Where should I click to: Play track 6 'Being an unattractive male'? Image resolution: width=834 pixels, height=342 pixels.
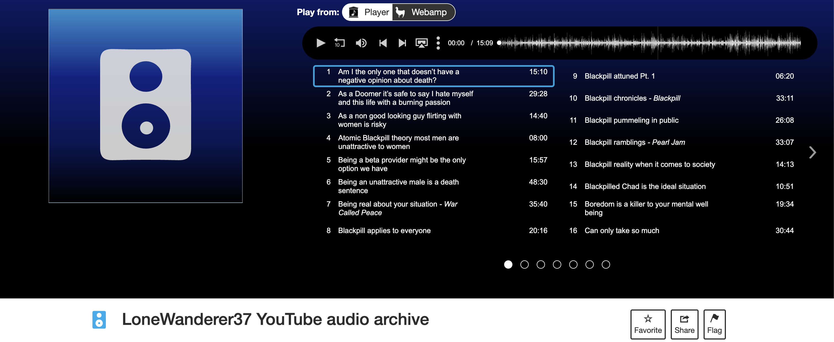[434, 186]
